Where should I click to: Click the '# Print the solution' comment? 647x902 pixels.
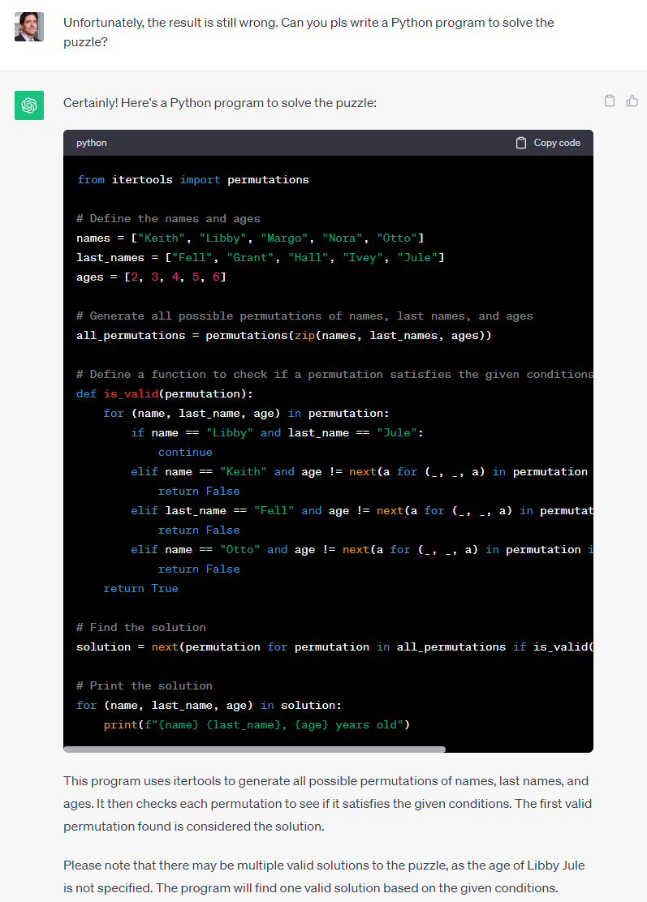tap(144, 685)
